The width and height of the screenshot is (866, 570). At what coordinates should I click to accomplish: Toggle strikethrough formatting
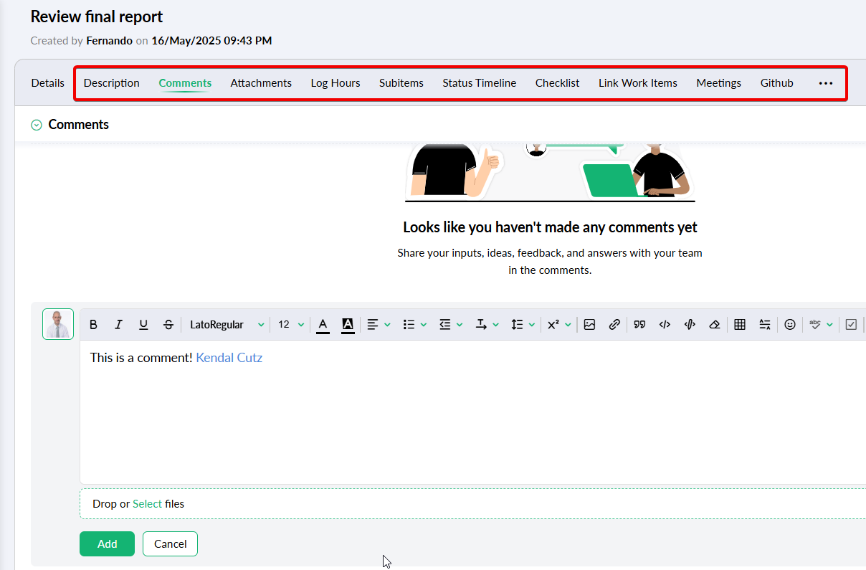[168, 325]
